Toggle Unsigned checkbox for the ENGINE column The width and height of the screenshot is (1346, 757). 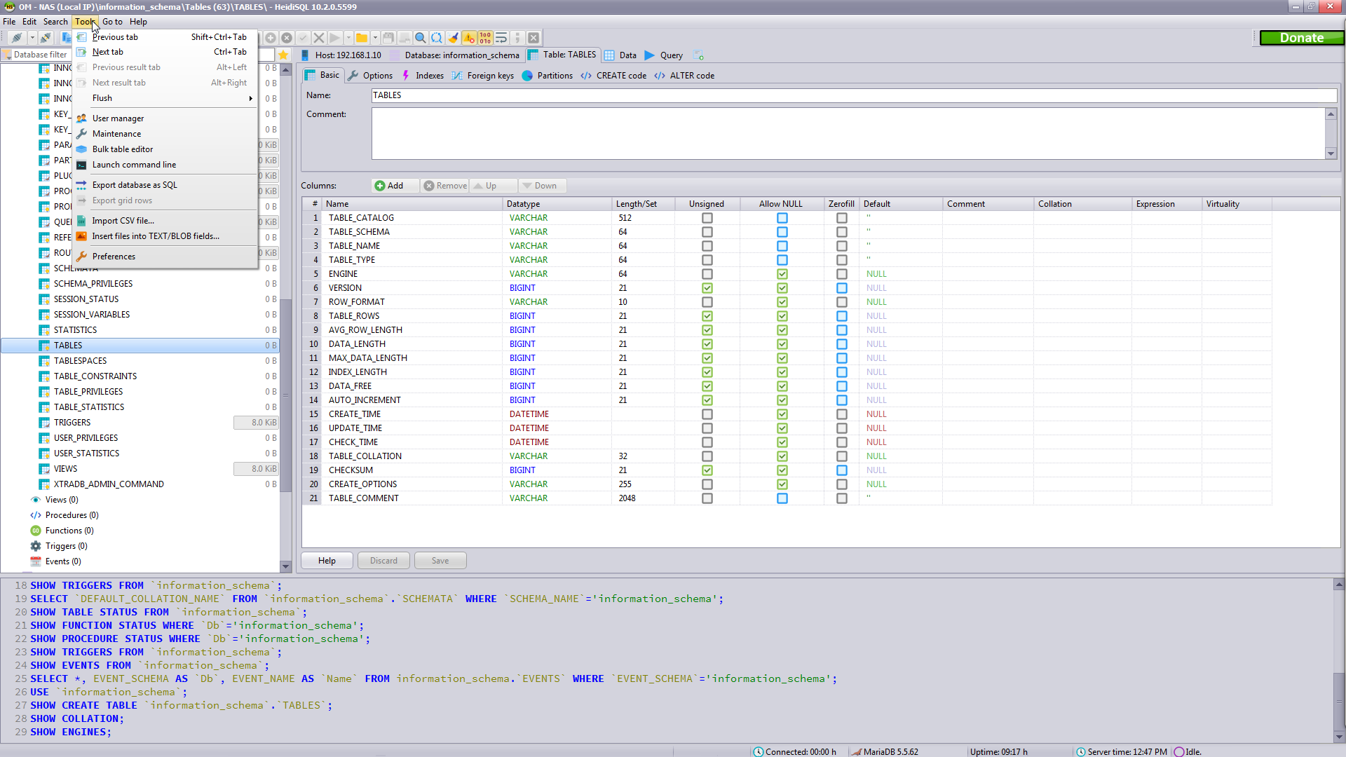707,274
